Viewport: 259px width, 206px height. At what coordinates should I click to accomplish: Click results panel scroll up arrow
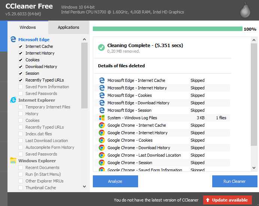[x=254, y=40]
